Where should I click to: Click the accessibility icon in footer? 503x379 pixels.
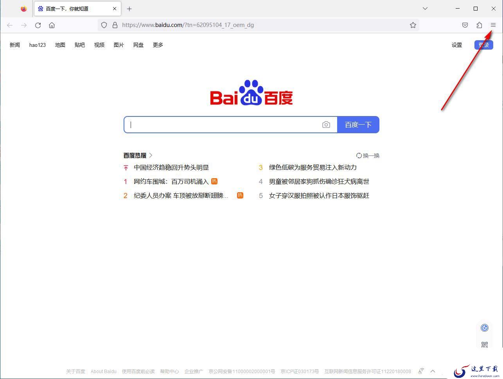[421, 371]
